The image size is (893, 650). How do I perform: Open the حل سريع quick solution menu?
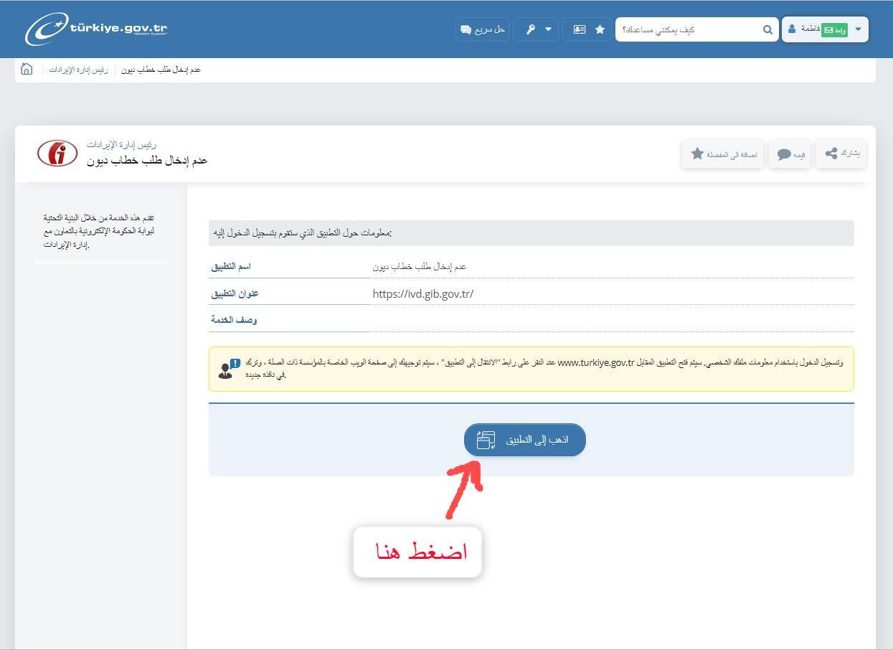(483, 29)
